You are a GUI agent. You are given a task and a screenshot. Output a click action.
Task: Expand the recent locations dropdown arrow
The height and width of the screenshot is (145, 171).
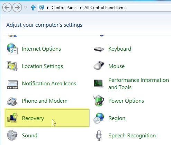coord(25,8)
